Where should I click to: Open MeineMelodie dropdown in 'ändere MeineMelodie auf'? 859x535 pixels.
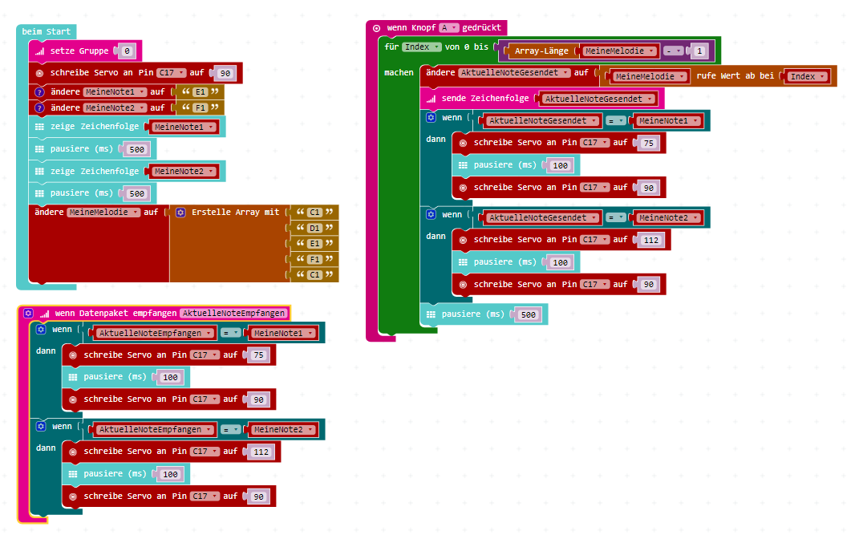pyautogui.click(x=103, y=213)
